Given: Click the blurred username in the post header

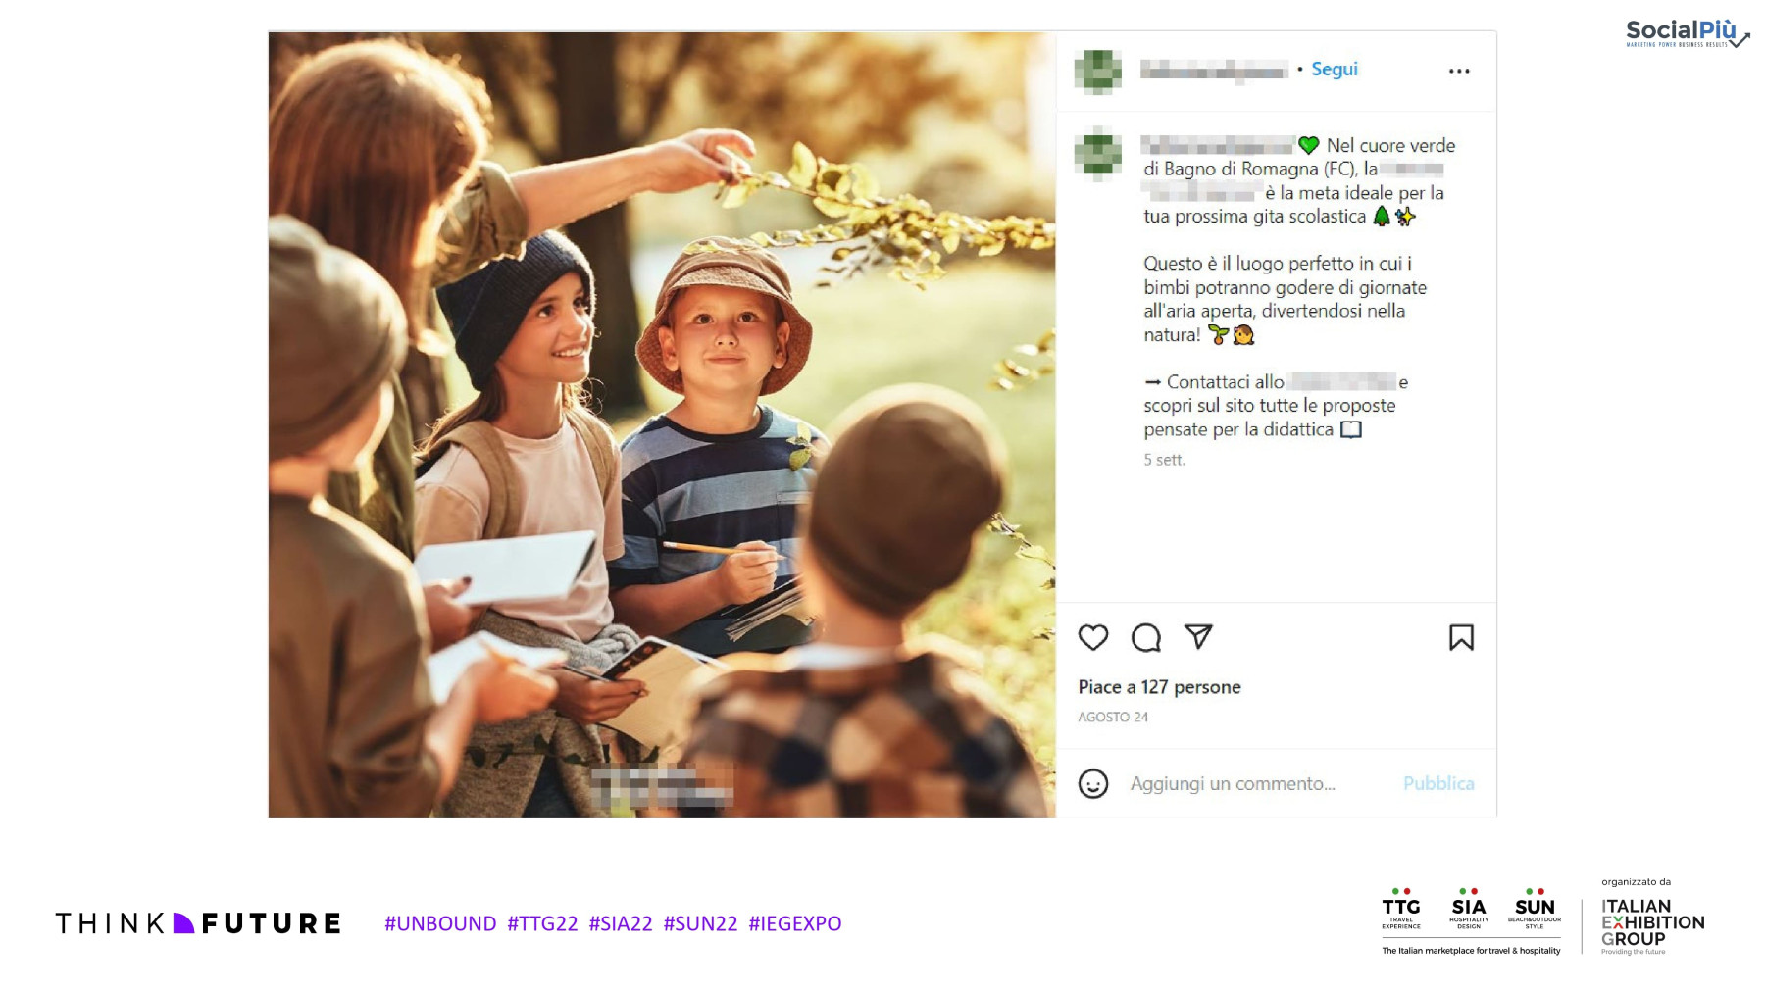Looking at the screenshot, I should coord(1214,70).
